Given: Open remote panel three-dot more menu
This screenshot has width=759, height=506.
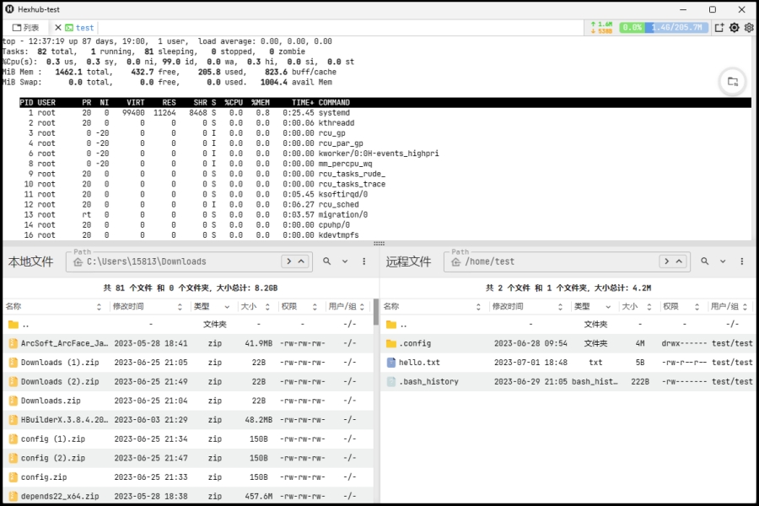Looking at the screenshot, I should 741,261.
